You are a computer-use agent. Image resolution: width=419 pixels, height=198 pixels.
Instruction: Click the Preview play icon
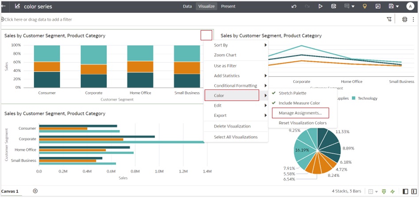pyautogui.click(x=321, y=7)
